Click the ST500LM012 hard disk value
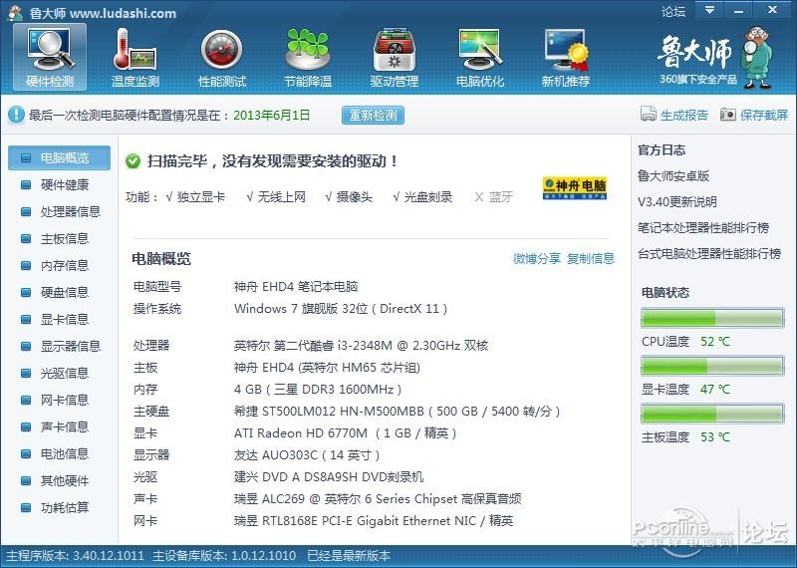This screenshot has height=568, width=797. pyautogui.click(x=397, y=412)
